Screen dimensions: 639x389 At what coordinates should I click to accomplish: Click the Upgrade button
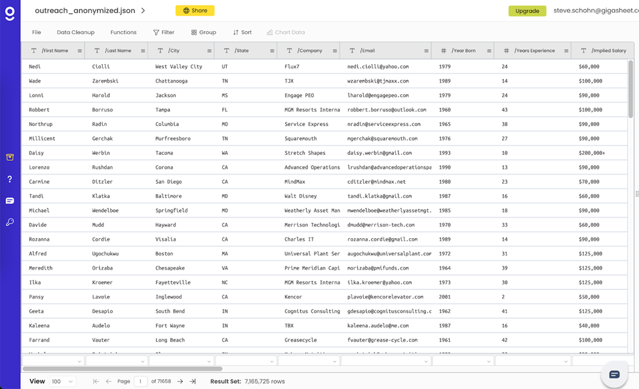[528, 11]
